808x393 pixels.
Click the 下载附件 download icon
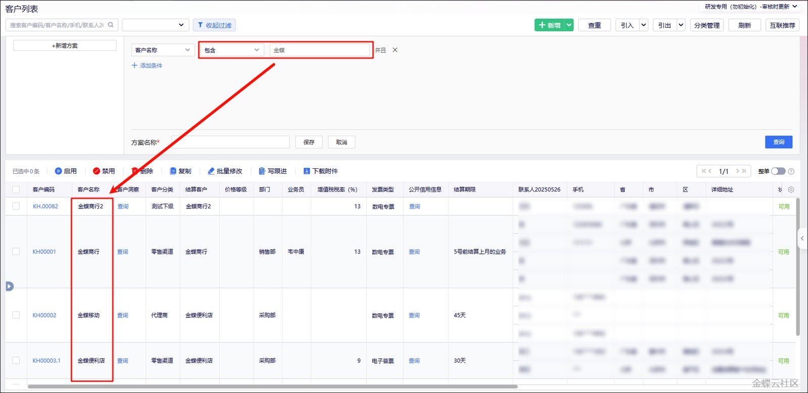pos(307,171)
